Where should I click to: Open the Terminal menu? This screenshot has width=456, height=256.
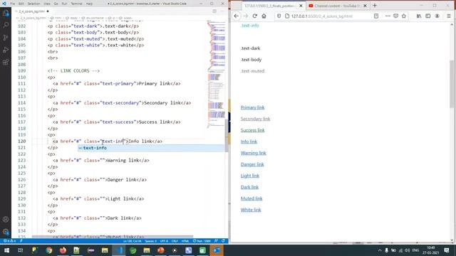(76, 4)
